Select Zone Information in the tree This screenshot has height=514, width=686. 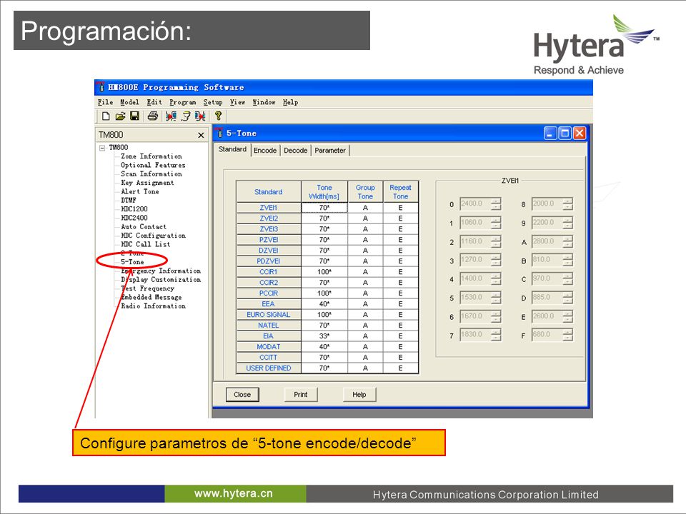(151, 156)
